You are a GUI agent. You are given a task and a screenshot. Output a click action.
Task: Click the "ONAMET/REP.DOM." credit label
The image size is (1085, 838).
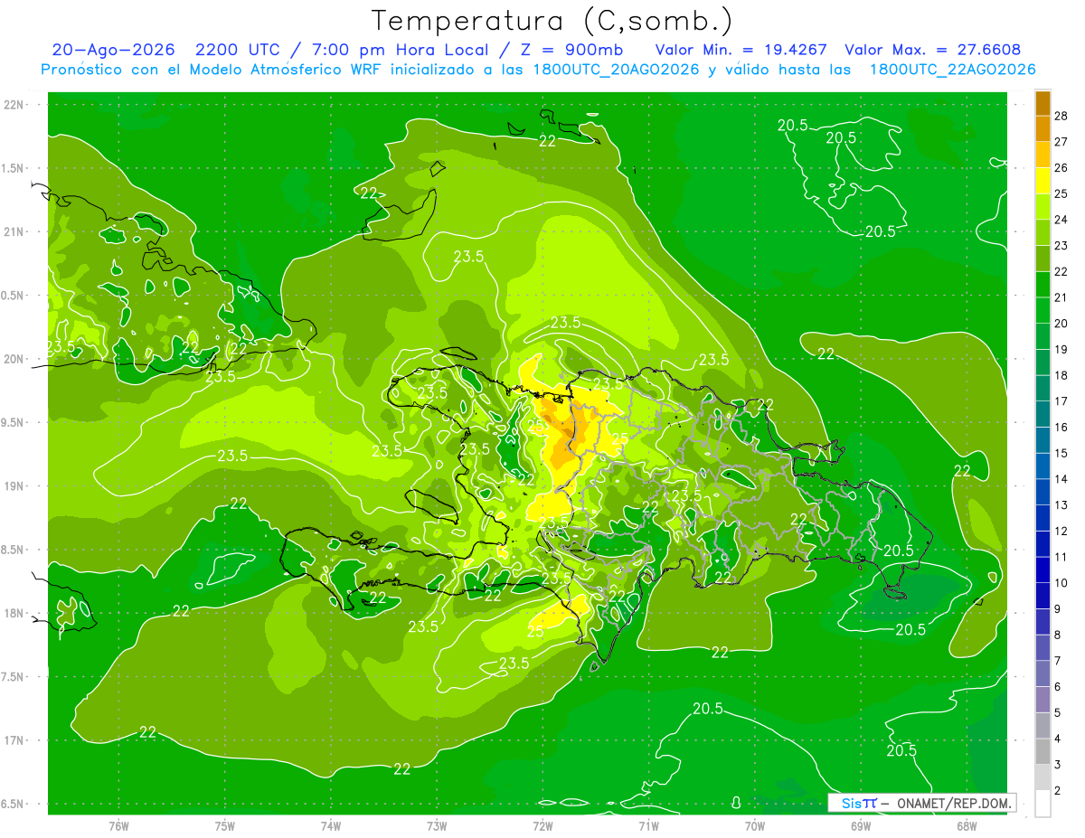click(954, 803)
